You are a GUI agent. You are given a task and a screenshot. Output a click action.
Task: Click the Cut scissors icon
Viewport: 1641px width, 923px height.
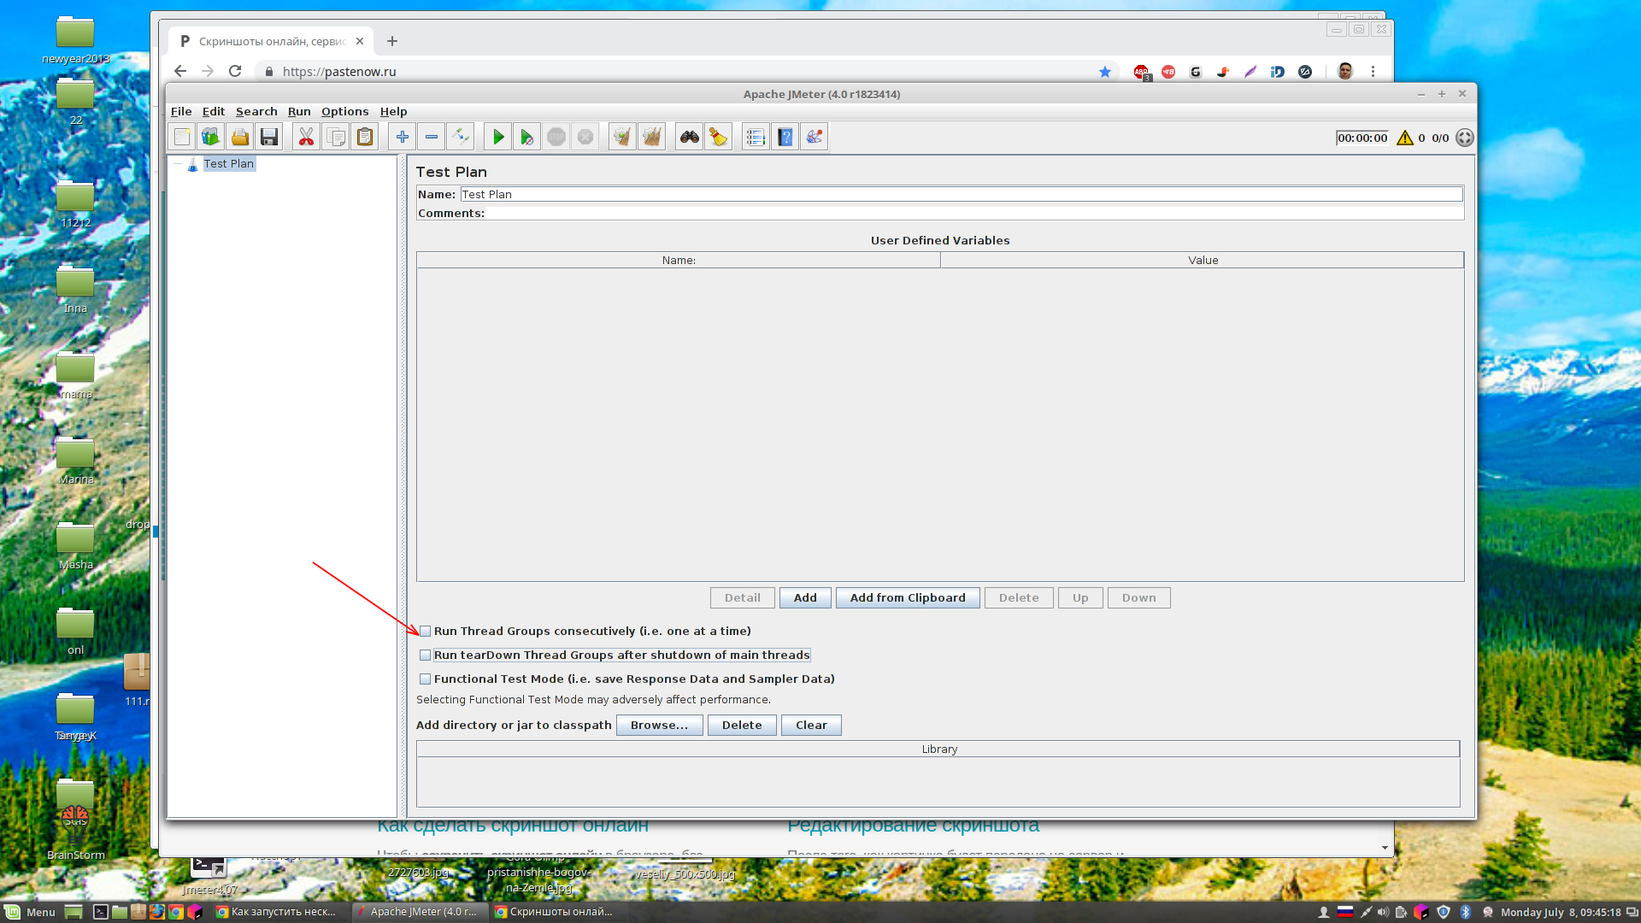[306, 137]
